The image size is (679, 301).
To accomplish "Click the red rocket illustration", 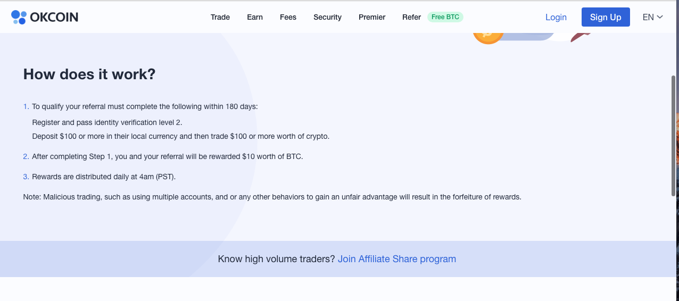I will coord(581,37).
